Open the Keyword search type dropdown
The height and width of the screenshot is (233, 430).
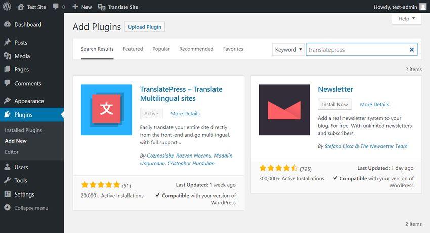pos(288,50)
